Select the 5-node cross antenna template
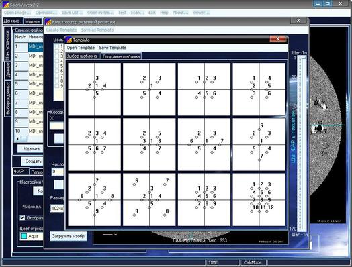The width and height of the screenshot is (352, 267). [x=94, y=89]
